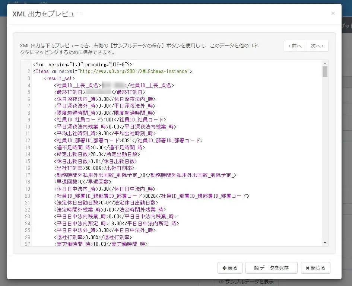Go to the previous record with 前へ

[295, 46]
